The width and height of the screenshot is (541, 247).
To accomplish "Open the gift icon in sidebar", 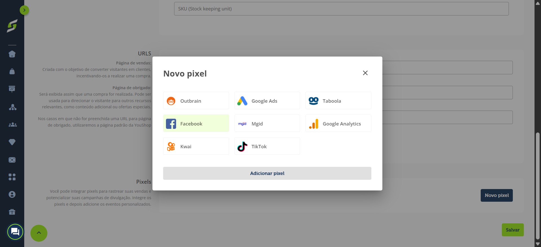I will 12,212.
